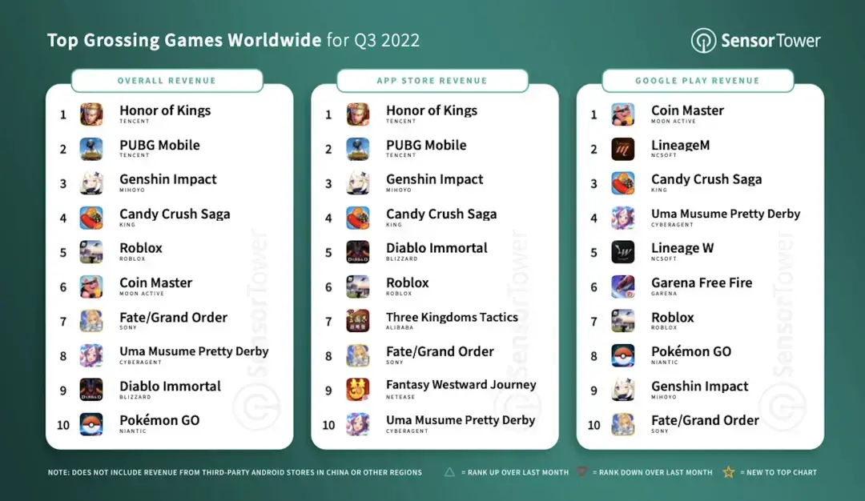Click Pokémon GO icon in Overall Revenue list
Screen dimensions: 865x501
tap(91, 424)
